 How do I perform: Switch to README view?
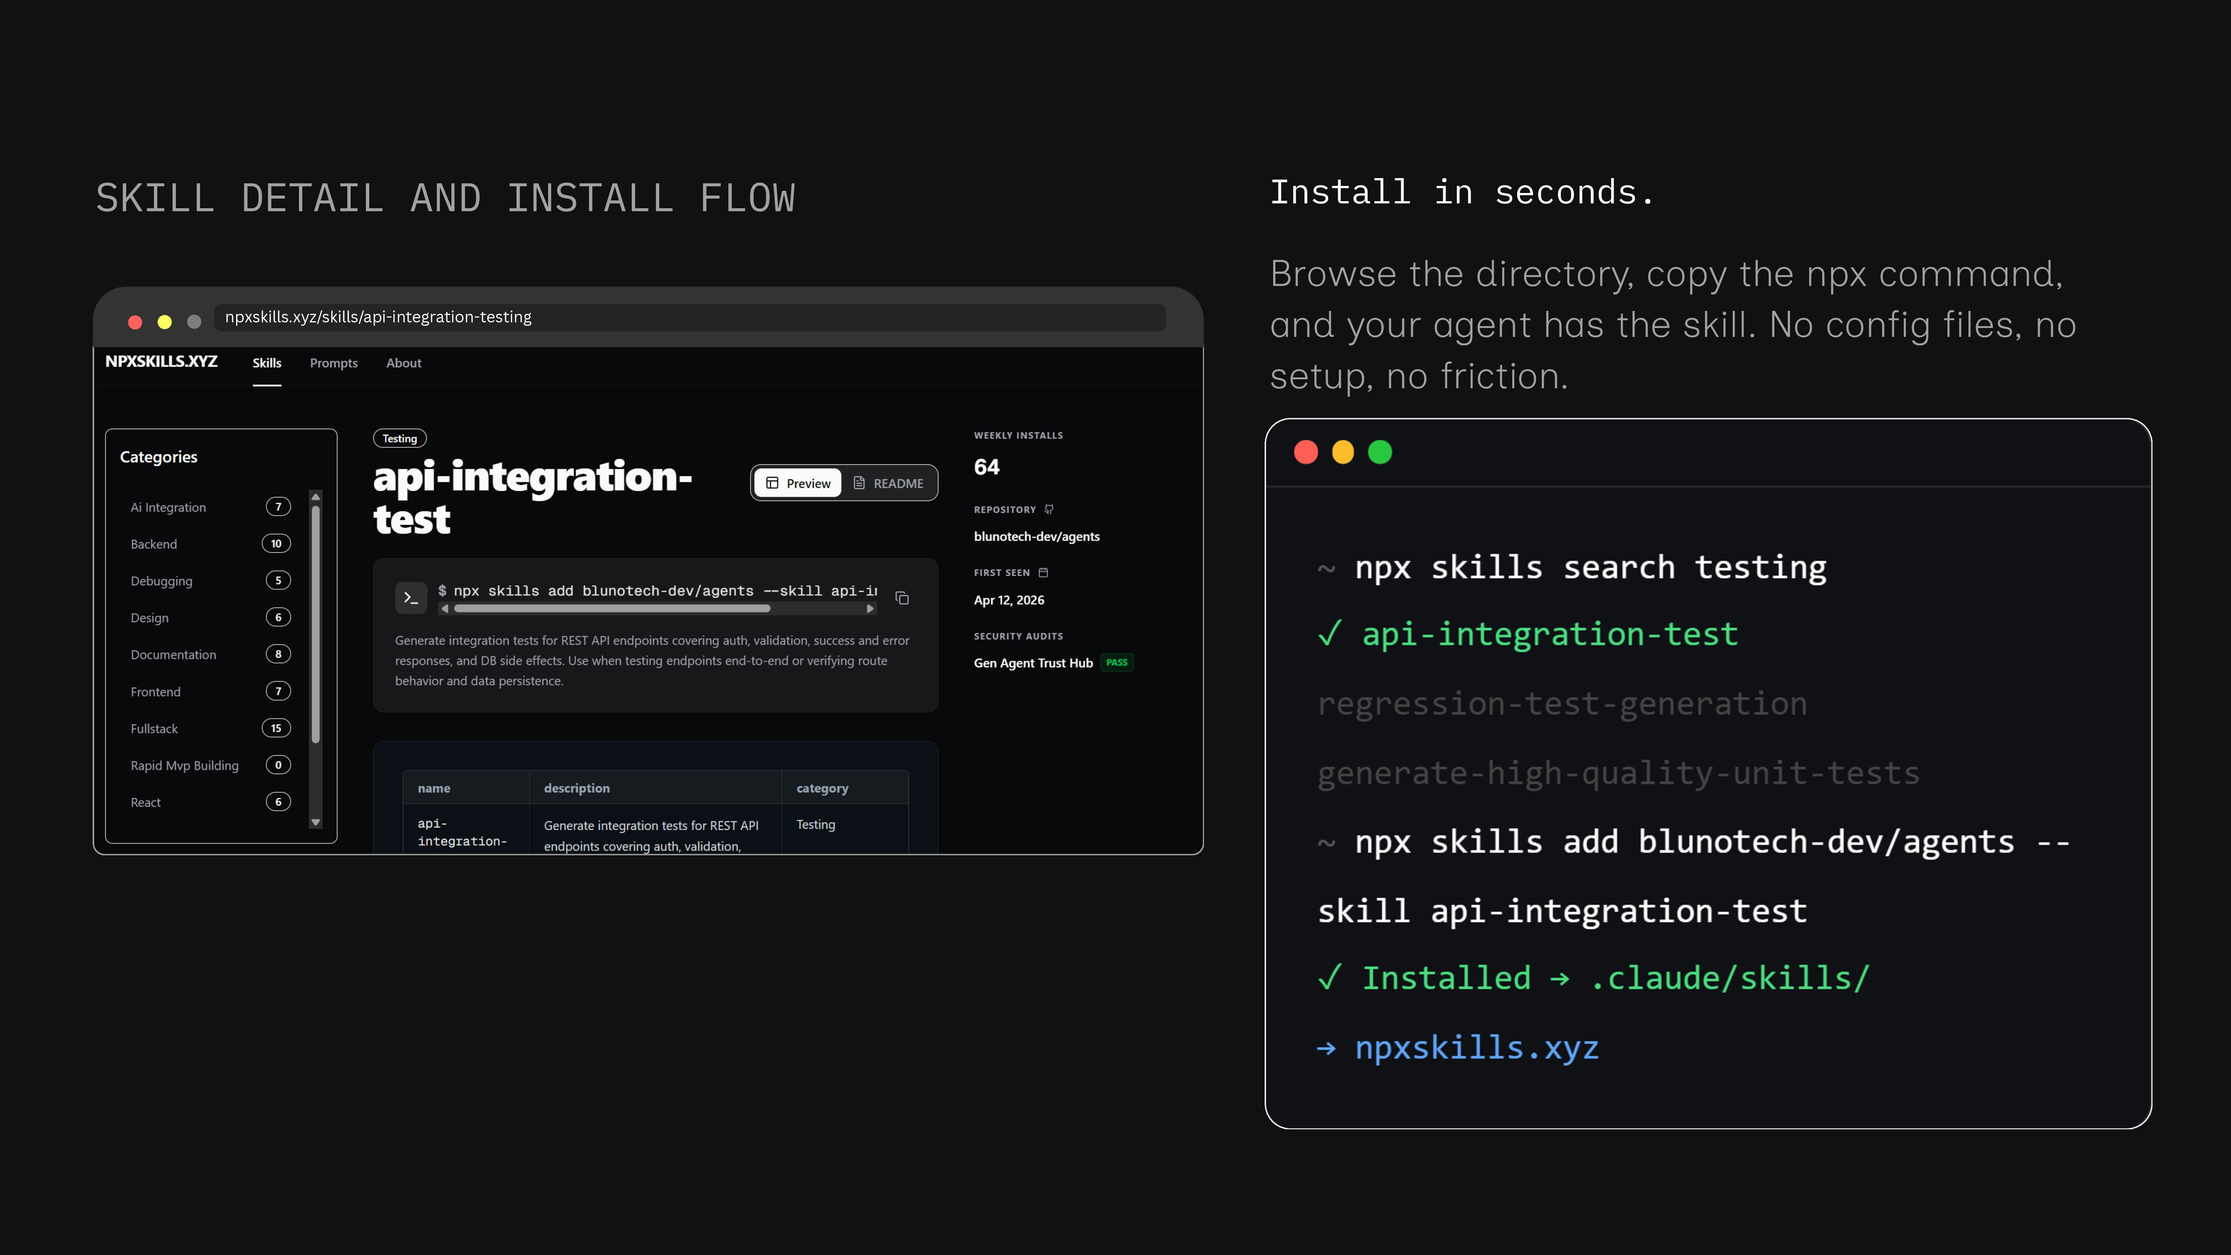click(x=889, y=483)
